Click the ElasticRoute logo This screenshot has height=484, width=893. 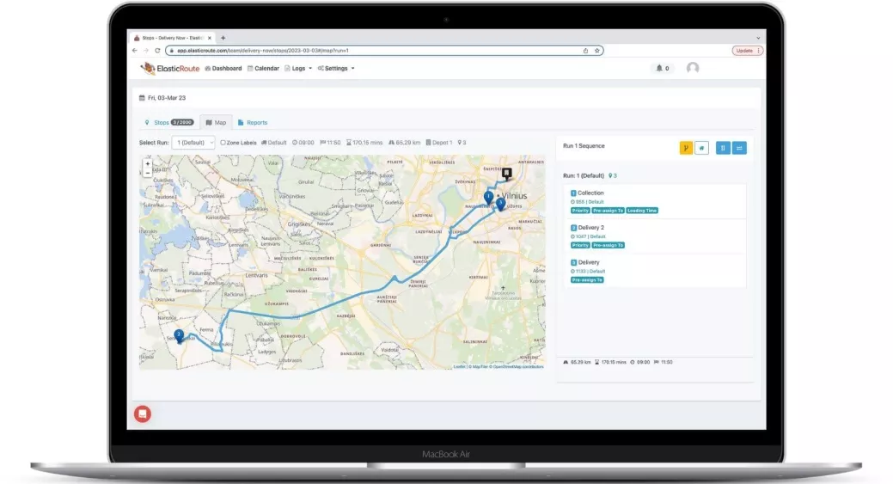(x=169, y=68)
